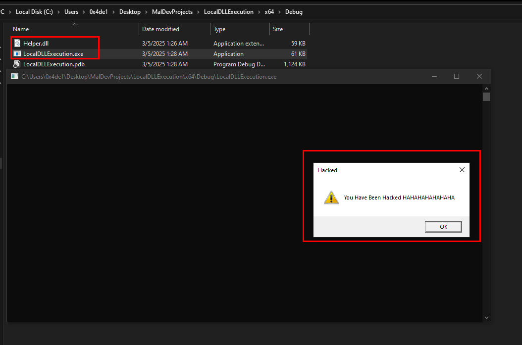The height and width of the screenshot is (345, 522).
Task: Open the 0x4de1 breadcrumb folder
Action: tap(99, 12)
